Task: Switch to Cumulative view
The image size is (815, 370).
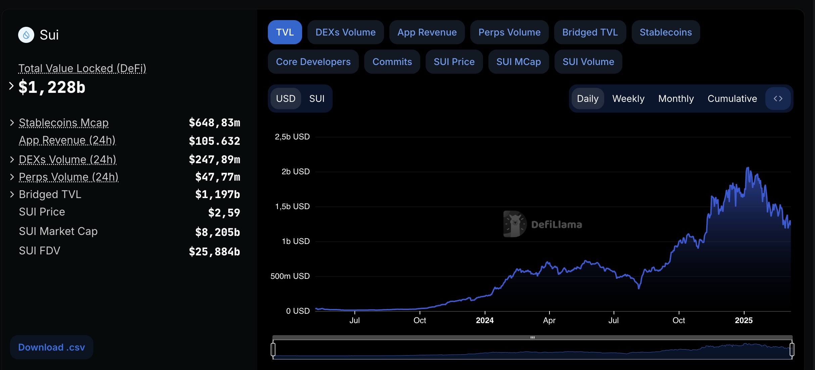Action: pos(732,99)
